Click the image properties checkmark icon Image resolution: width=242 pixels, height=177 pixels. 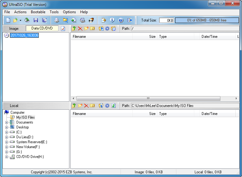[x=63, y=29]
